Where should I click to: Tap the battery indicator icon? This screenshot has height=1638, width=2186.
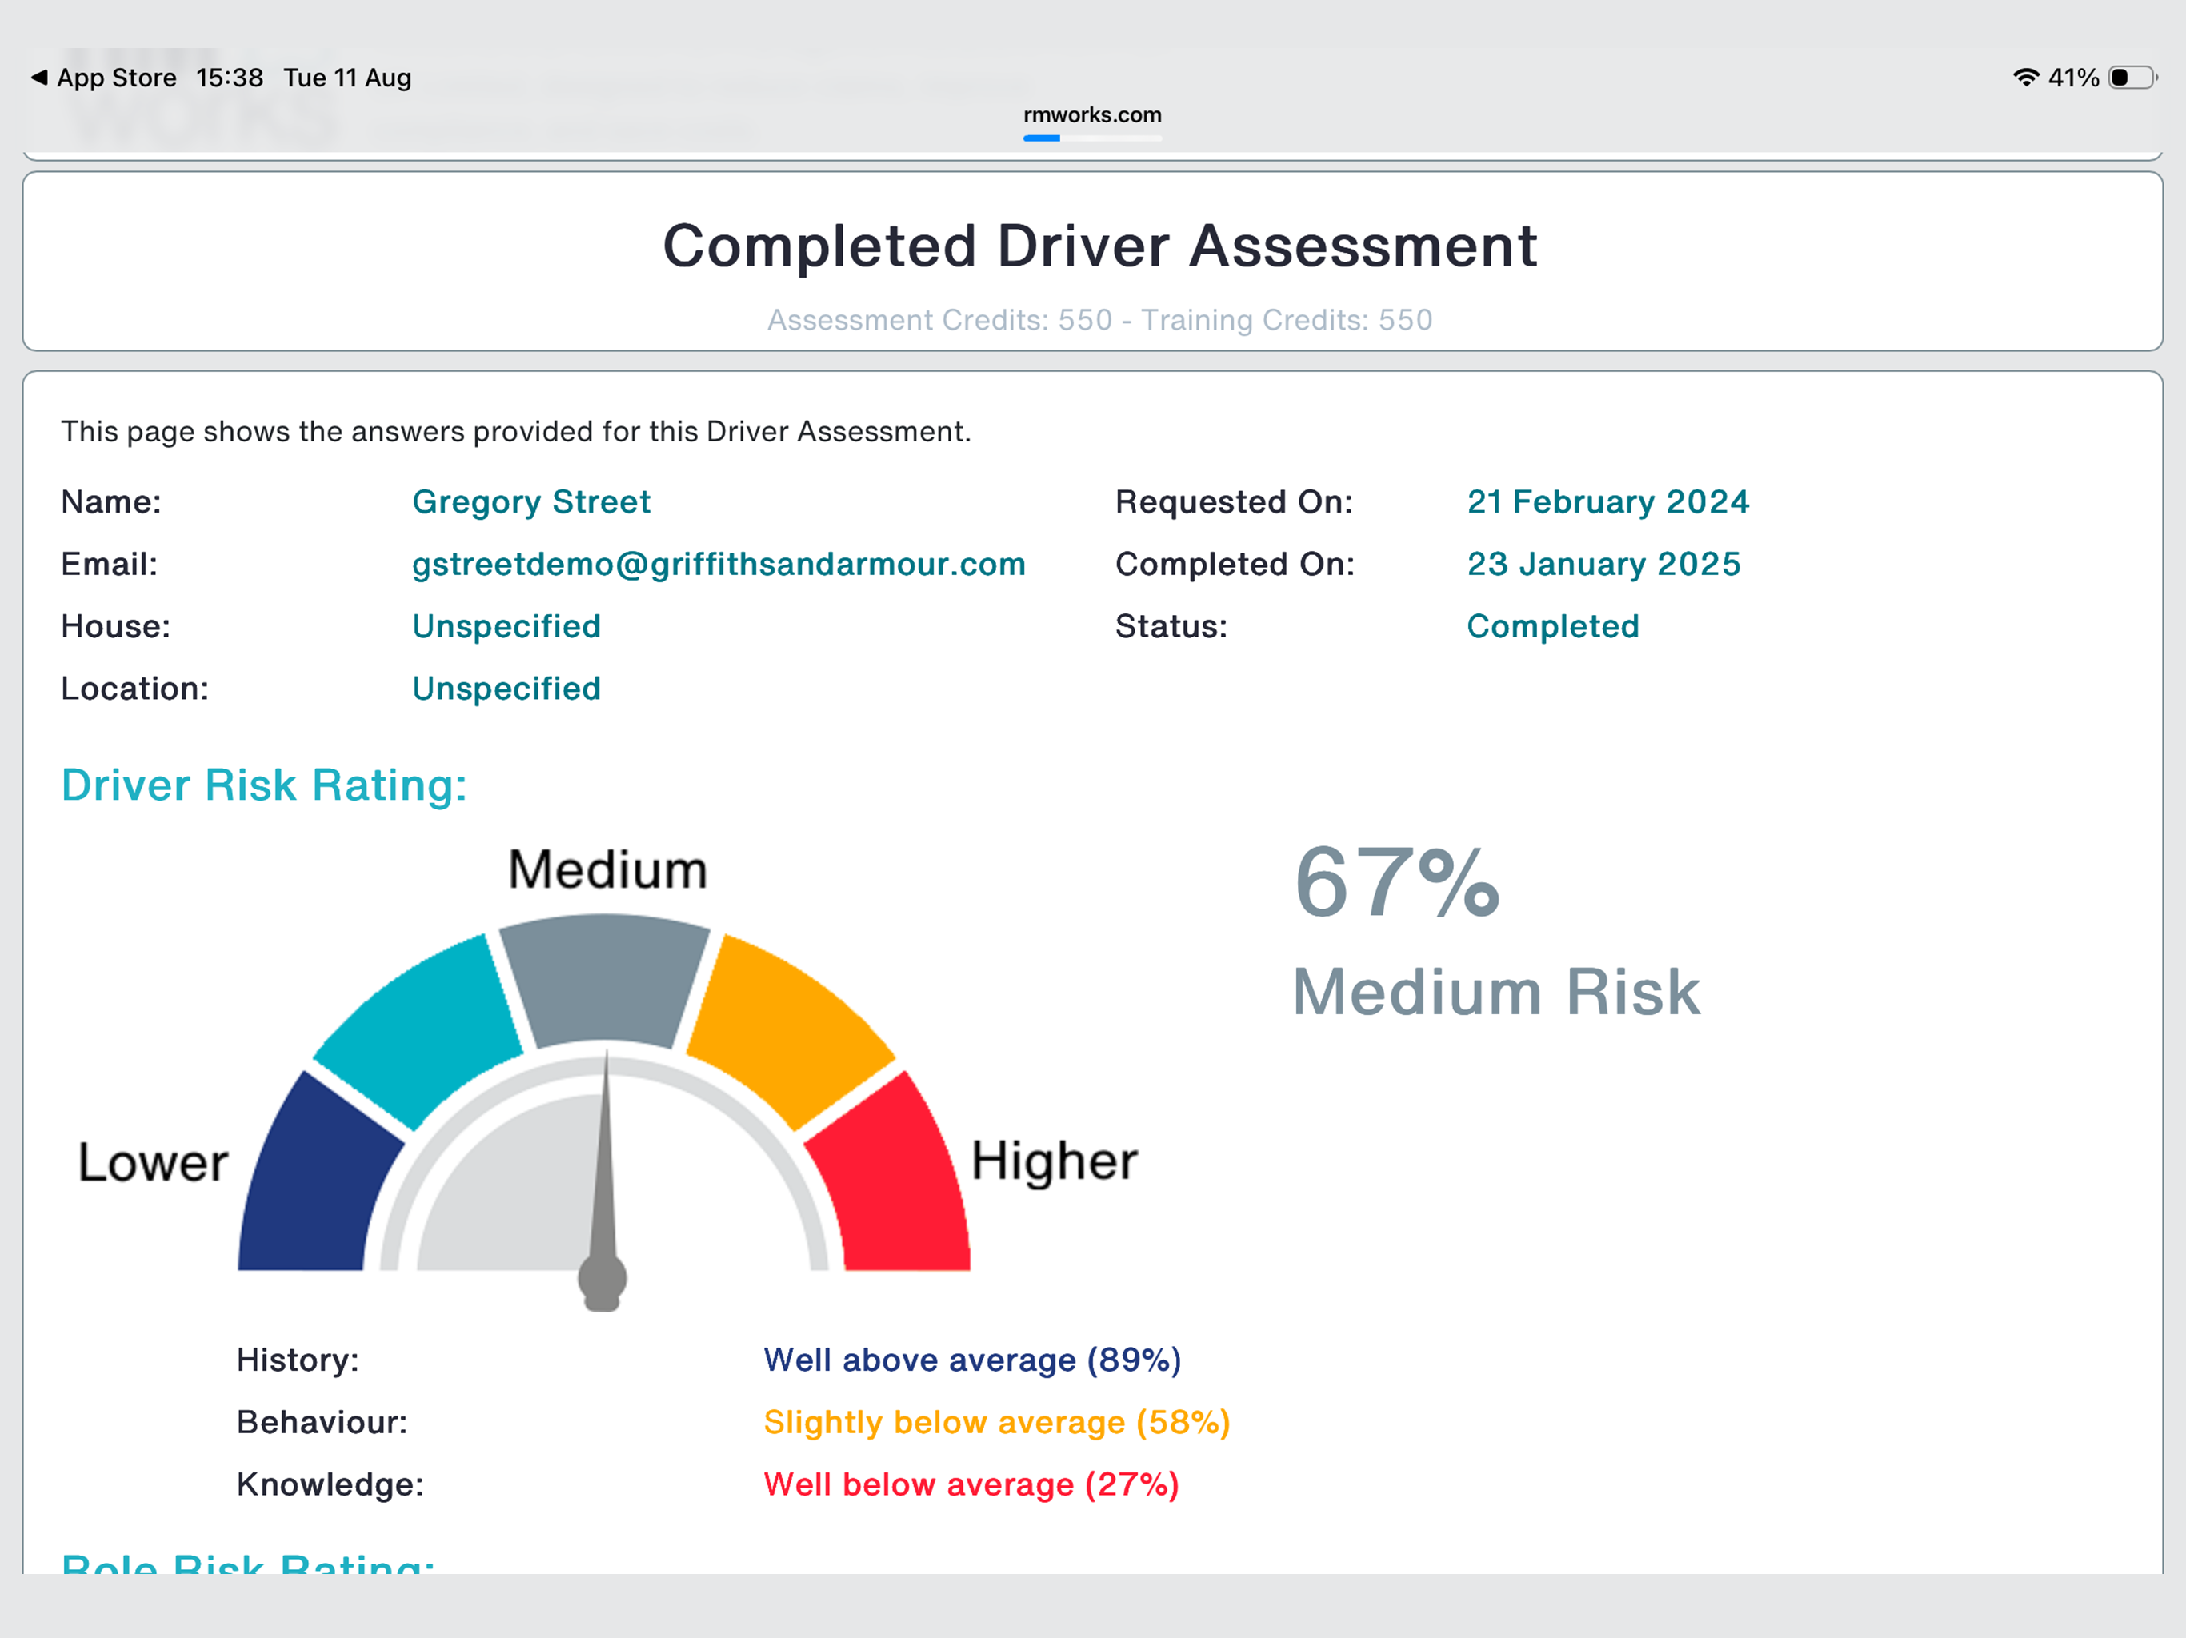tap(2132, 77)
